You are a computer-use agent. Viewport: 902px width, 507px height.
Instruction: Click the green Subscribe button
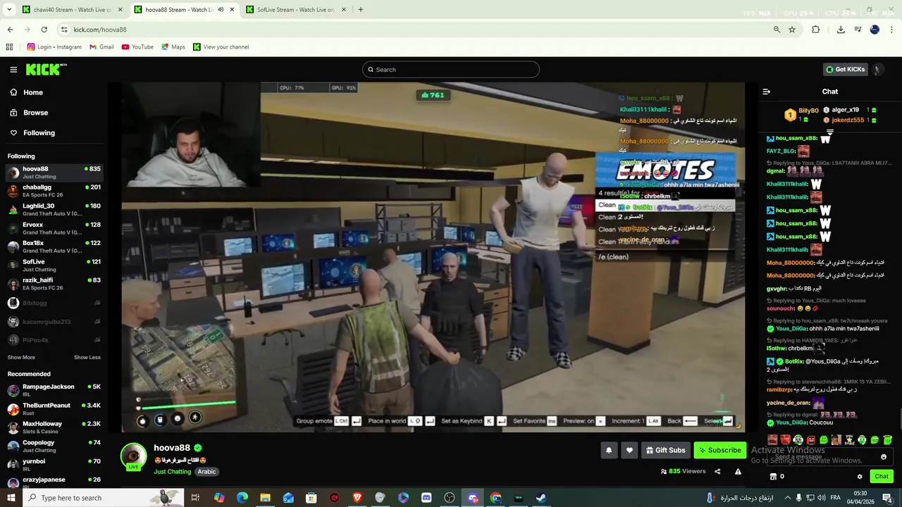(719, 450)
